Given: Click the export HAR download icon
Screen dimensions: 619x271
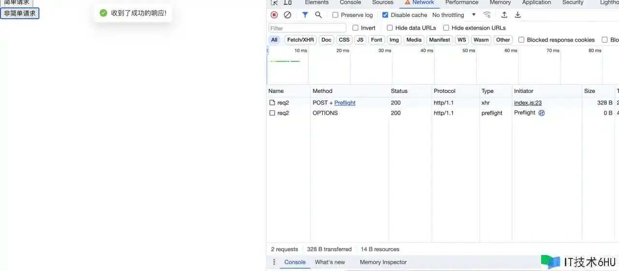Looking at the screenshot, I should [x=517, y=15].
